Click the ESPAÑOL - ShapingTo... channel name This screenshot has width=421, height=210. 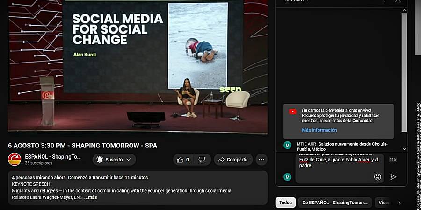coord(53,157)
